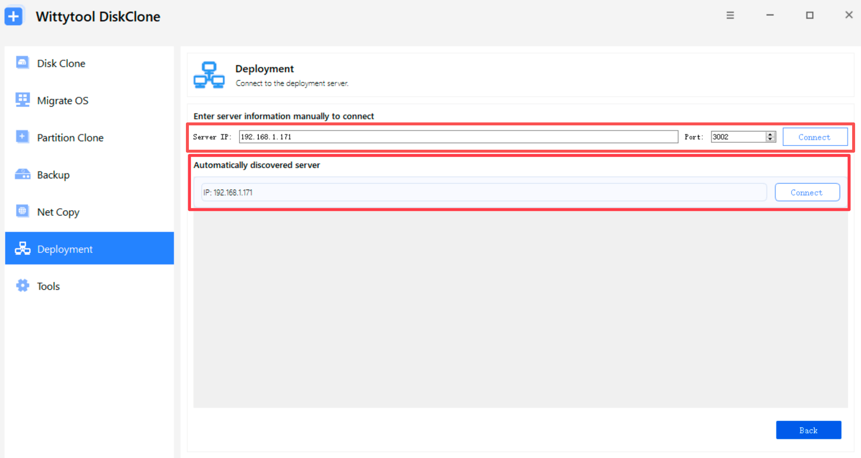Click the Backup drive icon
The image size is (861, 458).
pos(23,174)
